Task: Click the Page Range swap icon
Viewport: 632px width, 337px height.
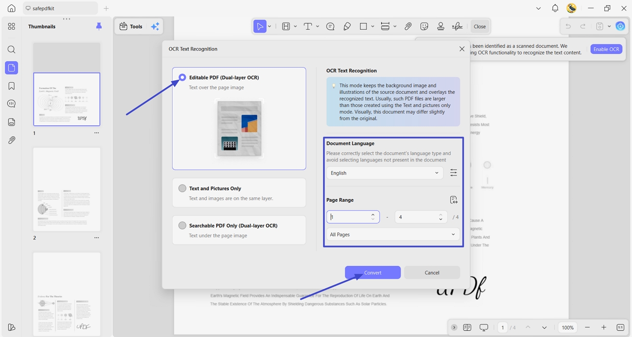Action: (x=454, y=200)
